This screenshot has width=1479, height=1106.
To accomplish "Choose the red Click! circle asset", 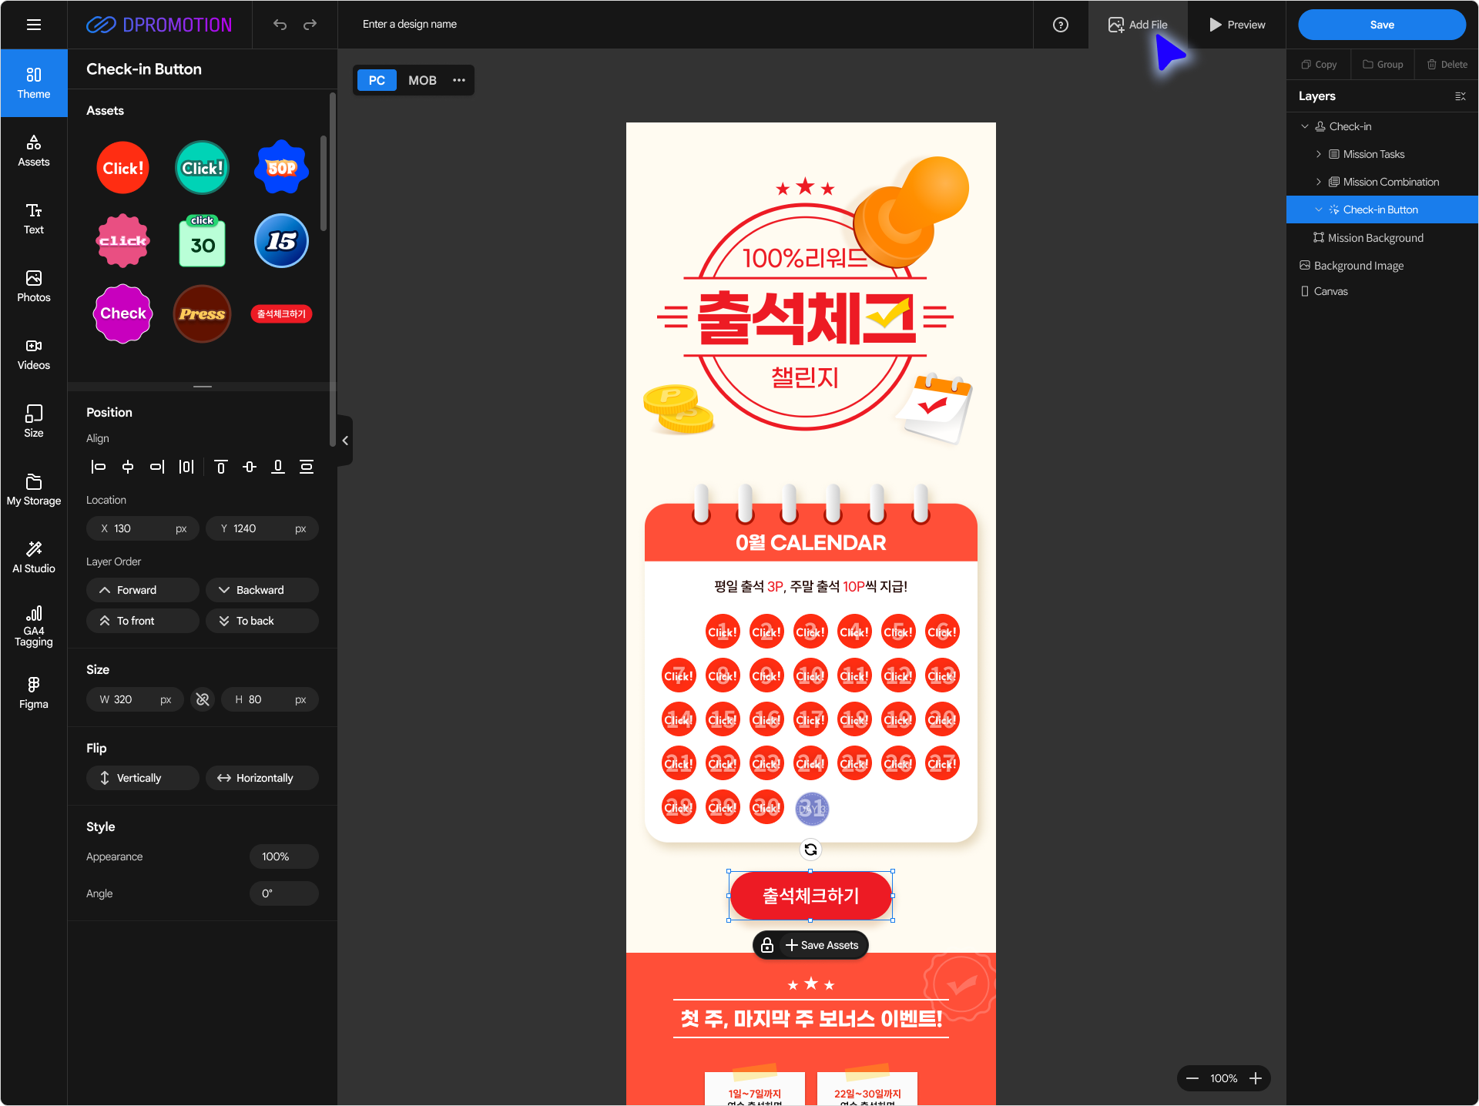I will pos(122,168).
